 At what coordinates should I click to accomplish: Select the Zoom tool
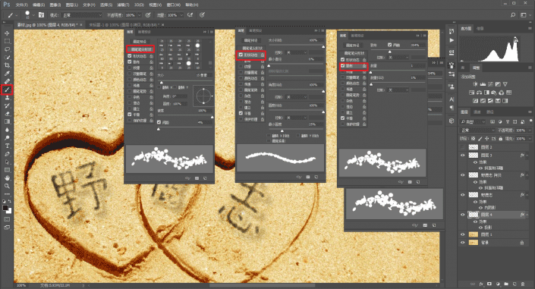point(7,186)
